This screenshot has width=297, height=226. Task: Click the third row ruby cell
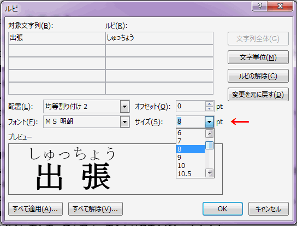pyautogui.click(x=159, y=63)
